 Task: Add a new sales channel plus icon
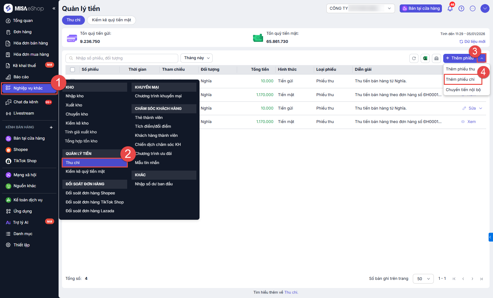(51, 127)
